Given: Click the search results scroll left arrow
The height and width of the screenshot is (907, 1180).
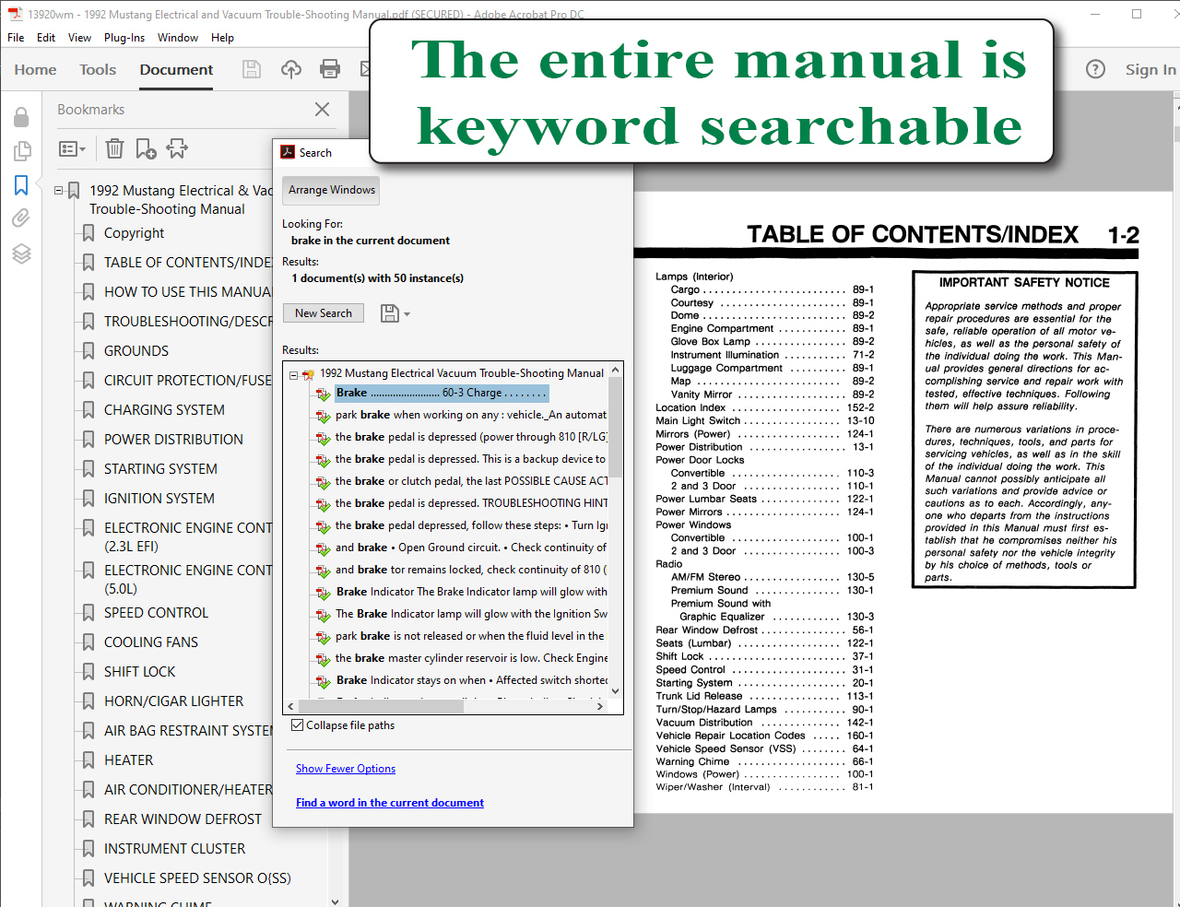Looking at the screenshot, I should (292, 706).
